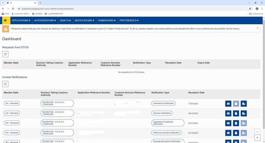The image size is (265, 143).
Task: Click the Decision Notification tag
Action: point(162,113)
